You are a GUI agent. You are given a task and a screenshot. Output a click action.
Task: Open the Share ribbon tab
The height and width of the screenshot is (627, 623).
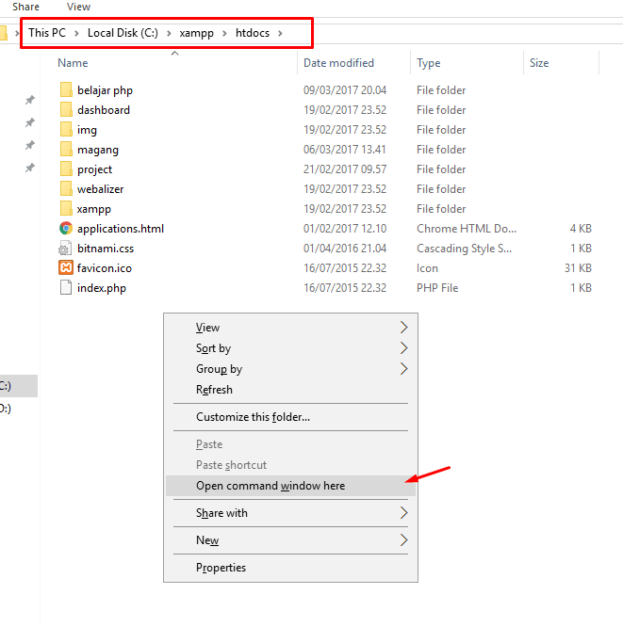tap(26, 7)
